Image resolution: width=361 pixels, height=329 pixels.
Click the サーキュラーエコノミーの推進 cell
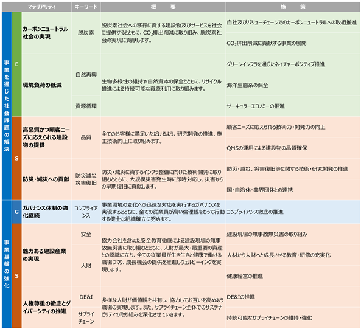293,106
